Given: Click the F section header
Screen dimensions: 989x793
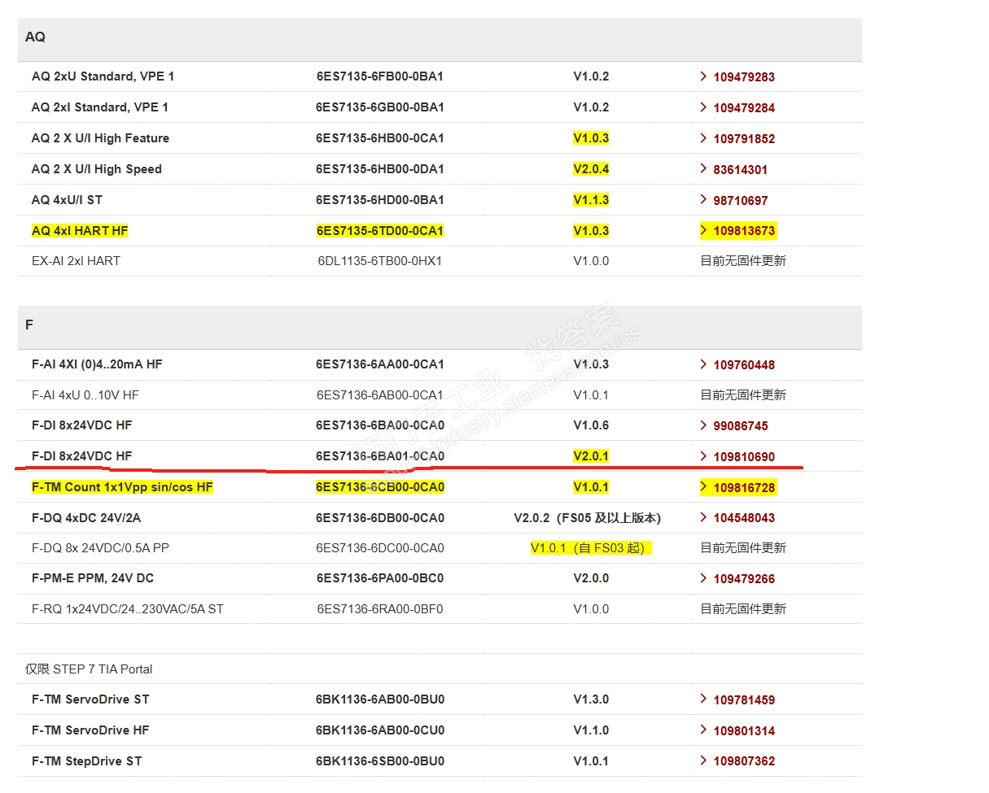Looking at the screenshot, I should click(x=440, y=327).
